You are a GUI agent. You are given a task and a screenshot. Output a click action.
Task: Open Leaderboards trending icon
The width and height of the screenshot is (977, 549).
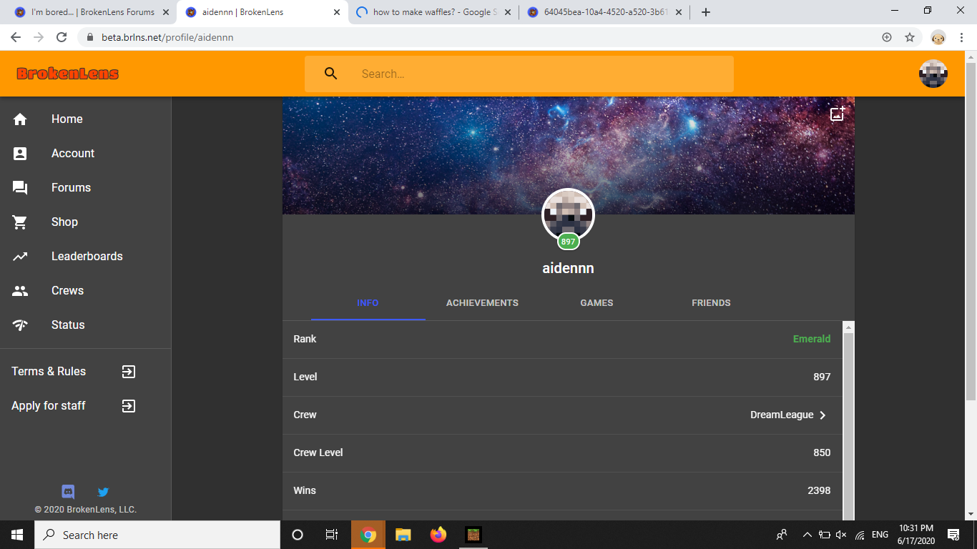[x=20, y=257]
